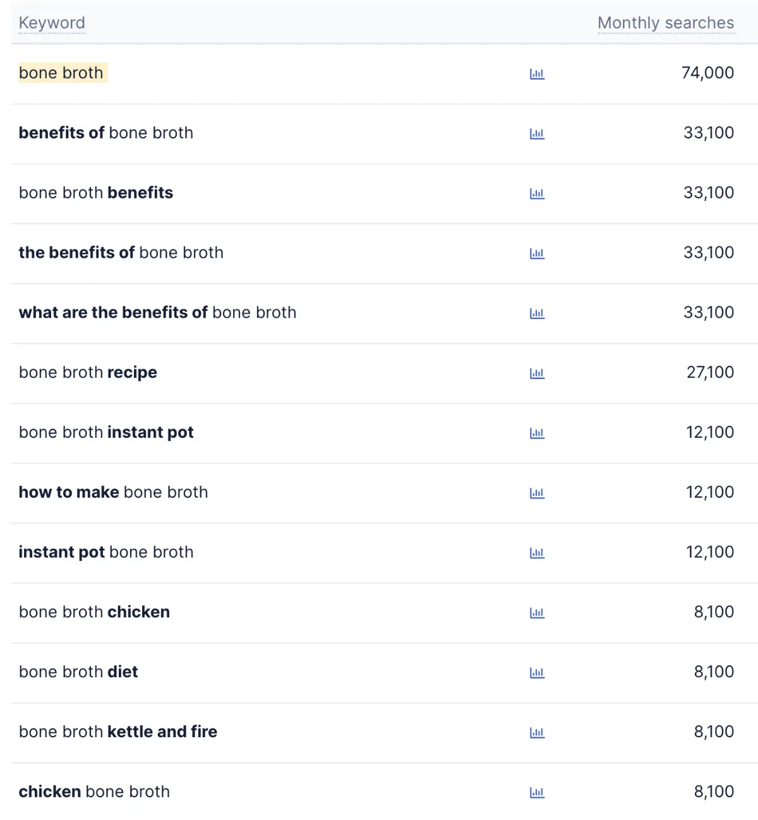Show trend chart for 'bone broth benefits'

pos(537,194)
